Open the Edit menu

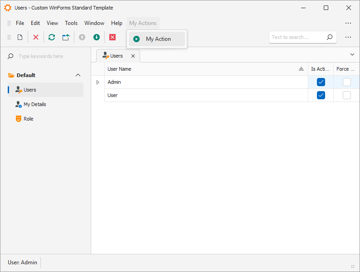point(35,23)
